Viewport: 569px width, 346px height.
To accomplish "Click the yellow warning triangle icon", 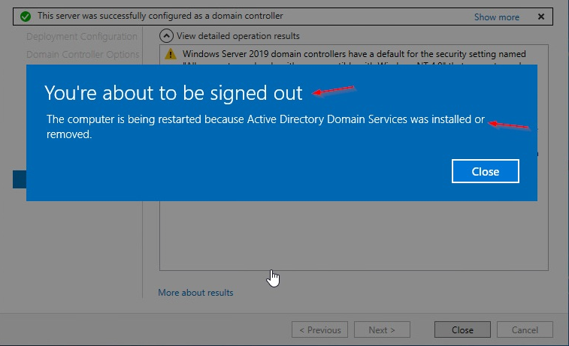I will [x=170, y=54].
